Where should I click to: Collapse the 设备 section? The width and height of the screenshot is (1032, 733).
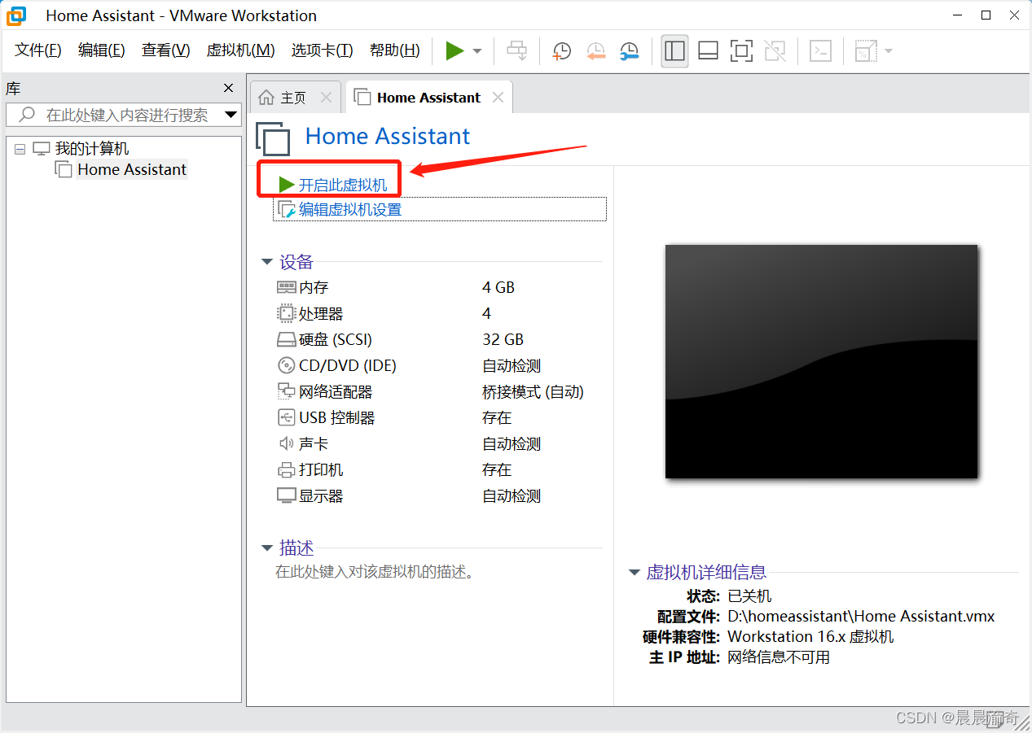pos(266,262)
